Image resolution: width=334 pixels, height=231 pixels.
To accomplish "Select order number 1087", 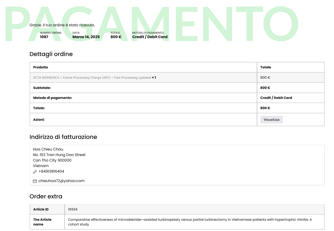I will [x=44, y=37].
